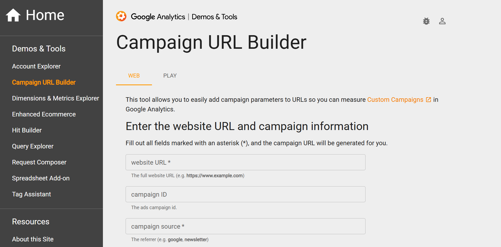Select Campaign URL Builder in sidebar
Image resolution: width=501 pixels, height=247 pixels.
44,82
